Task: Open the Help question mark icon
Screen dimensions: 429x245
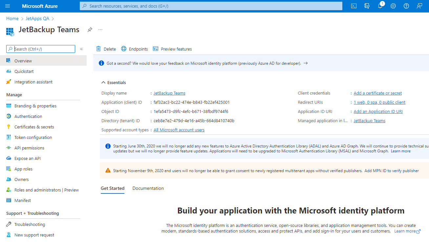Action: tap(406, 6)
